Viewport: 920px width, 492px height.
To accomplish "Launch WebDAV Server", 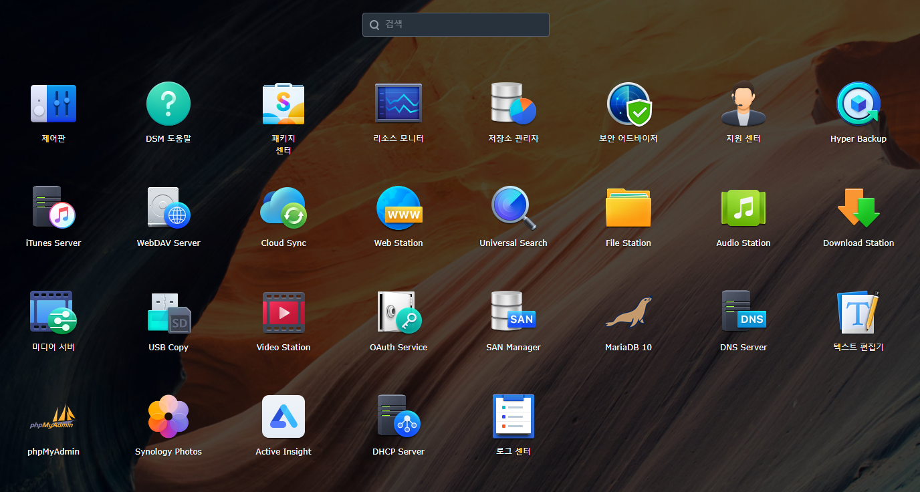I will tap(168, 208).
